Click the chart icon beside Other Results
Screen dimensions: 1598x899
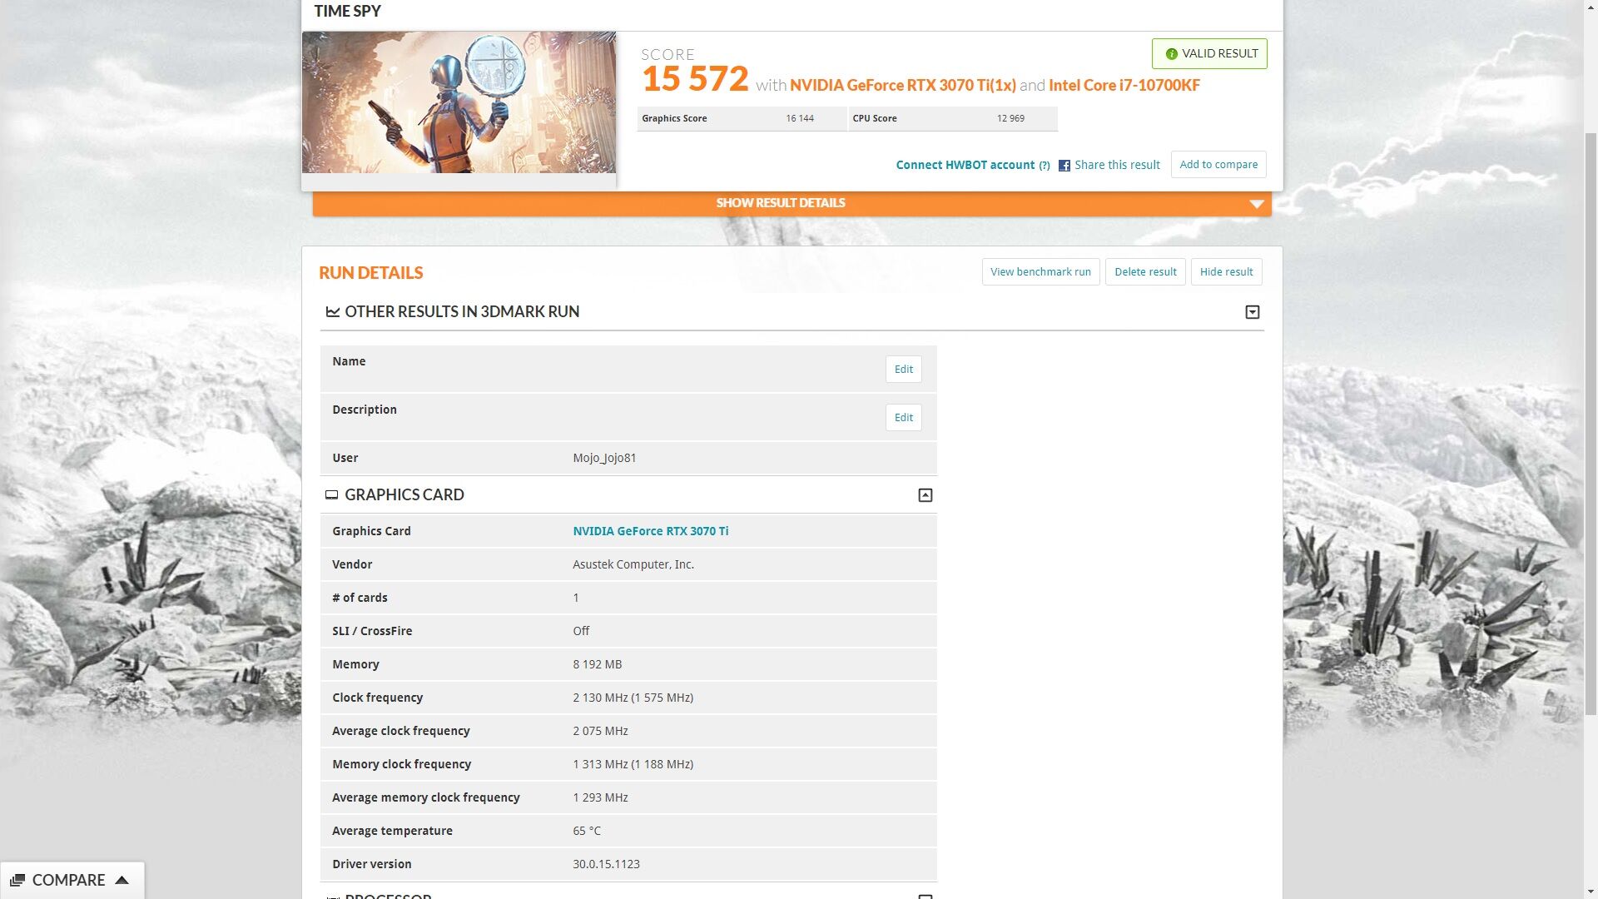[332, 312]
